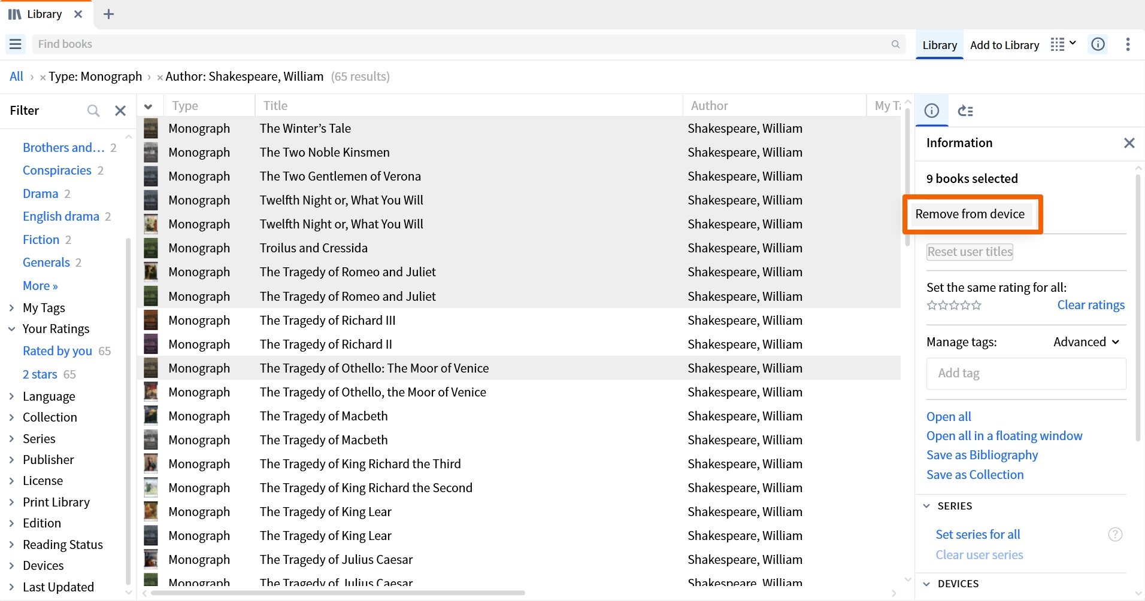Viewport: 1145px width, 601px height.
Task: Click the search magnifier in Find books
Action: point(895,44)
